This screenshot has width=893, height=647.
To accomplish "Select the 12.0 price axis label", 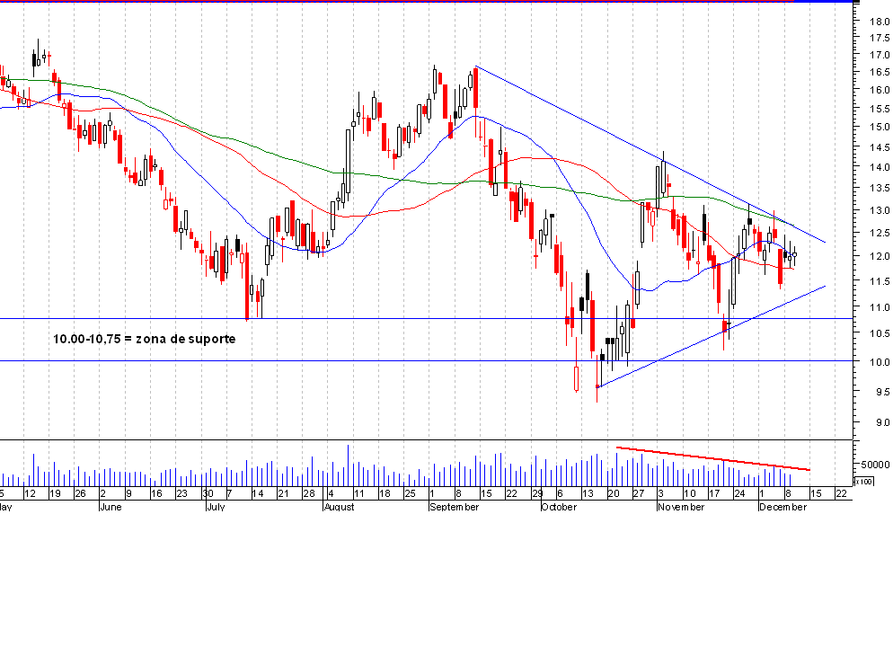I will (880, 257).
